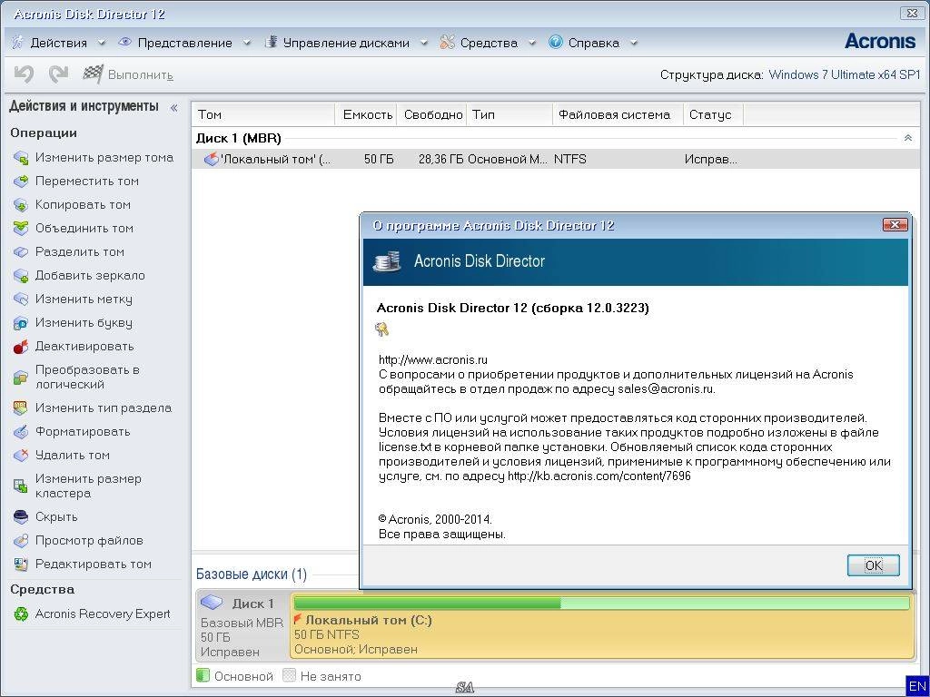
Task: Expand the dropdown arrow beside Представление
Action: (x=247, y=43)
